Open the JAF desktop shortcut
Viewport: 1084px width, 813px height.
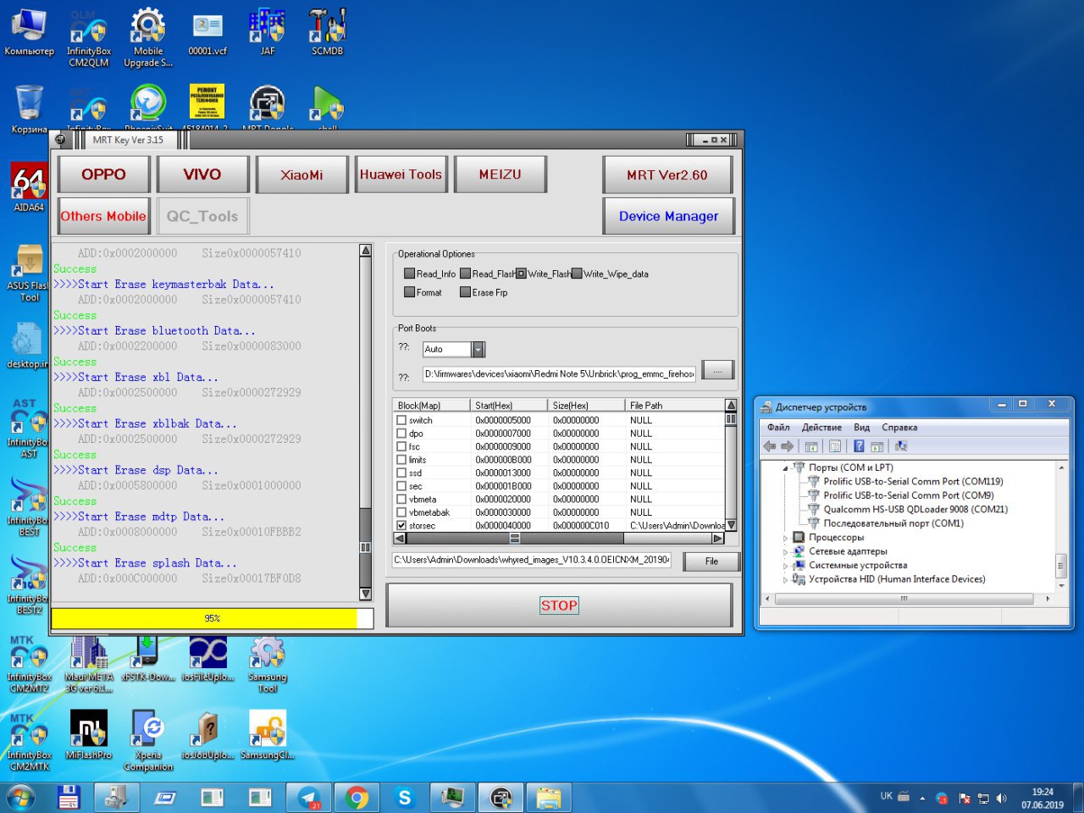pos(268,32)
